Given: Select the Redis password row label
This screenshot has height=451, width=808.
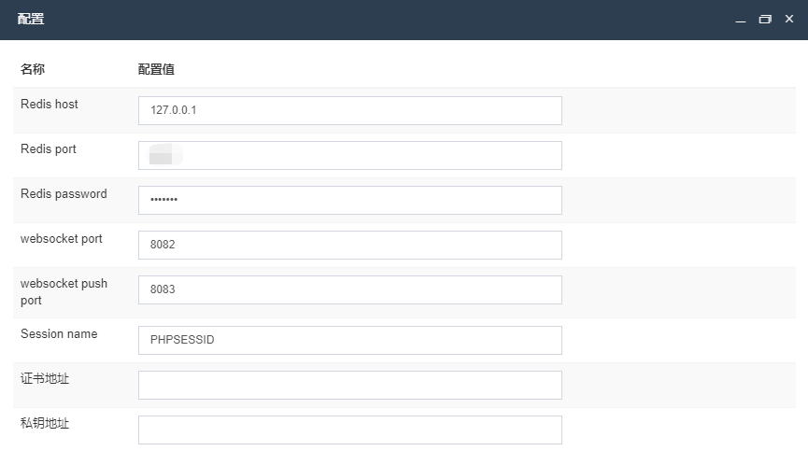Looking at the screenshot, I should coord(64,194).
